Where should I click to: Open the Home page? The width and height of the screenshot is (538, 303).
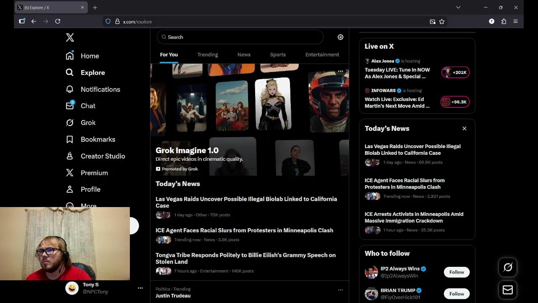click(82, 56)
